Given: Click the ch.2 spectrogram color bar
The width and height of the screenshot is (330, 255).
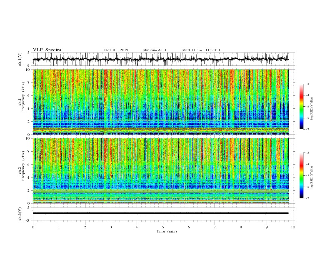Looking at the screenshot, I should (301, 175).
